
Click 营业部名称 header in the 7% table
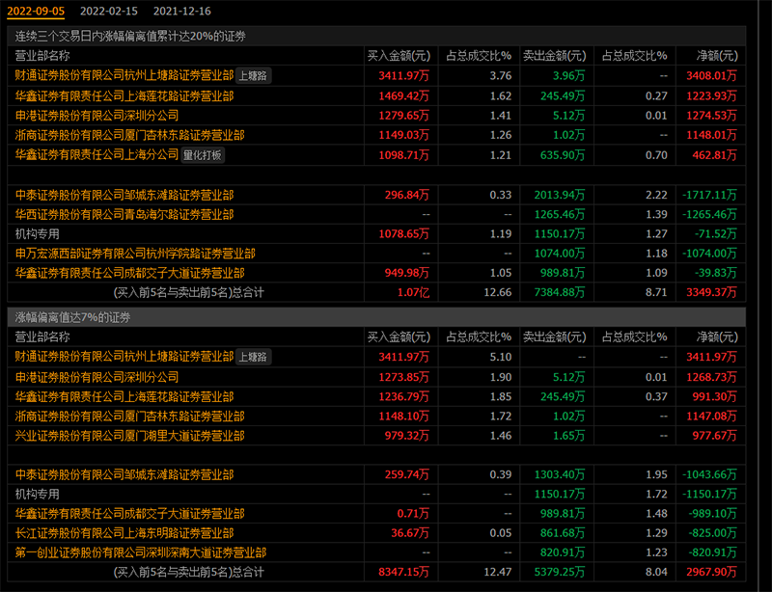(x=42, y=337)
